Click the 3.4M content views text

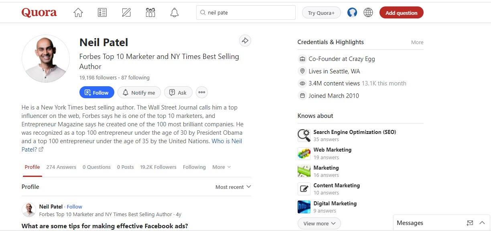pos(334,83)
